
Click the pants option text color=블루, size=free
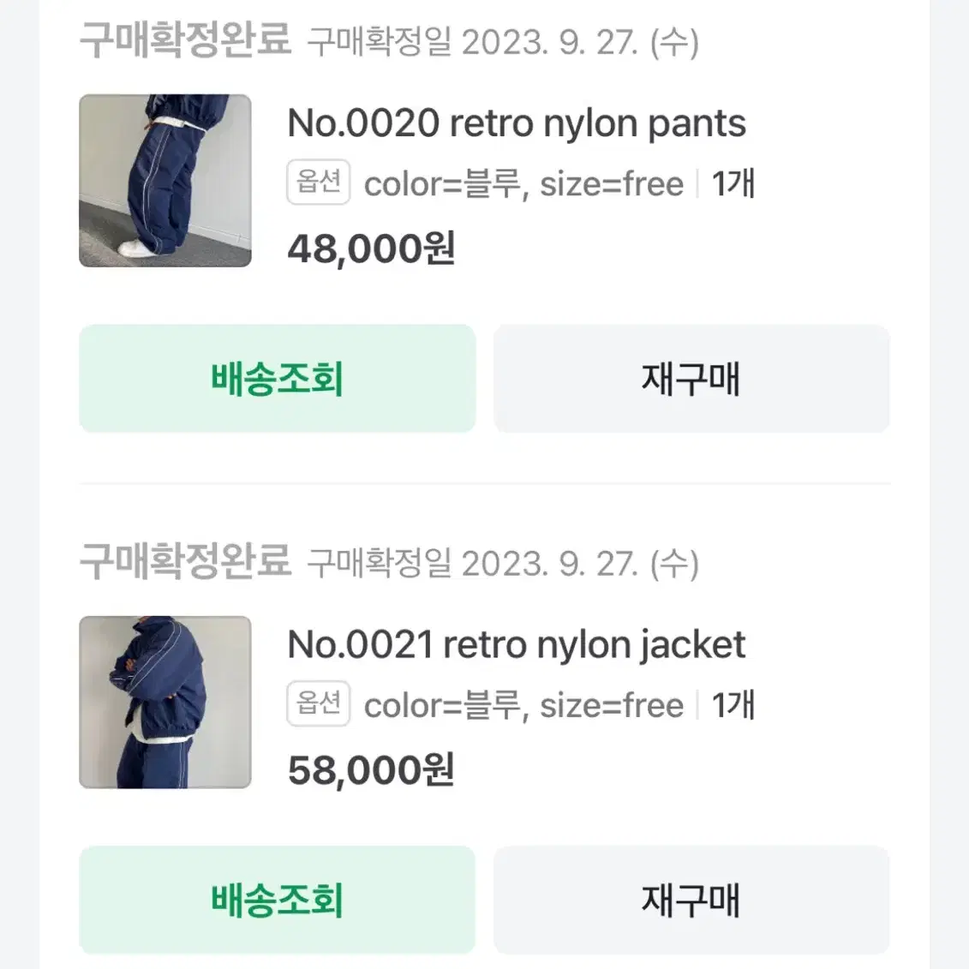pyautogui.click(x=524, y=184)
